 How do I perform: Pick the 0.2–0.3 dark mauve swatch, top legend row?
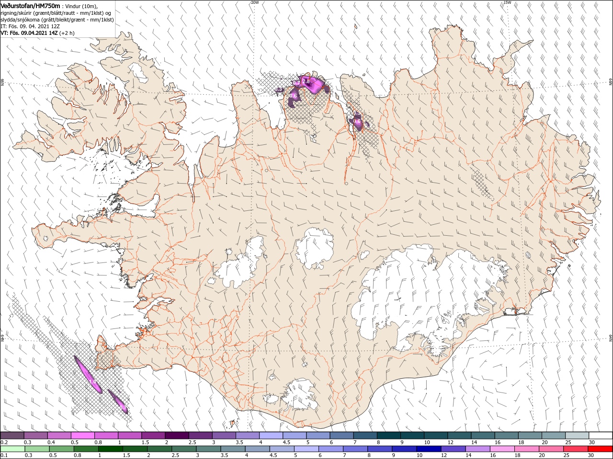pos(12,436)
